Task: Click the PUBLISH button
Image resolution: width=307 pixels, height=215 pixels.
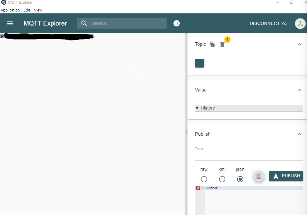Action: (x=286, y=176)
